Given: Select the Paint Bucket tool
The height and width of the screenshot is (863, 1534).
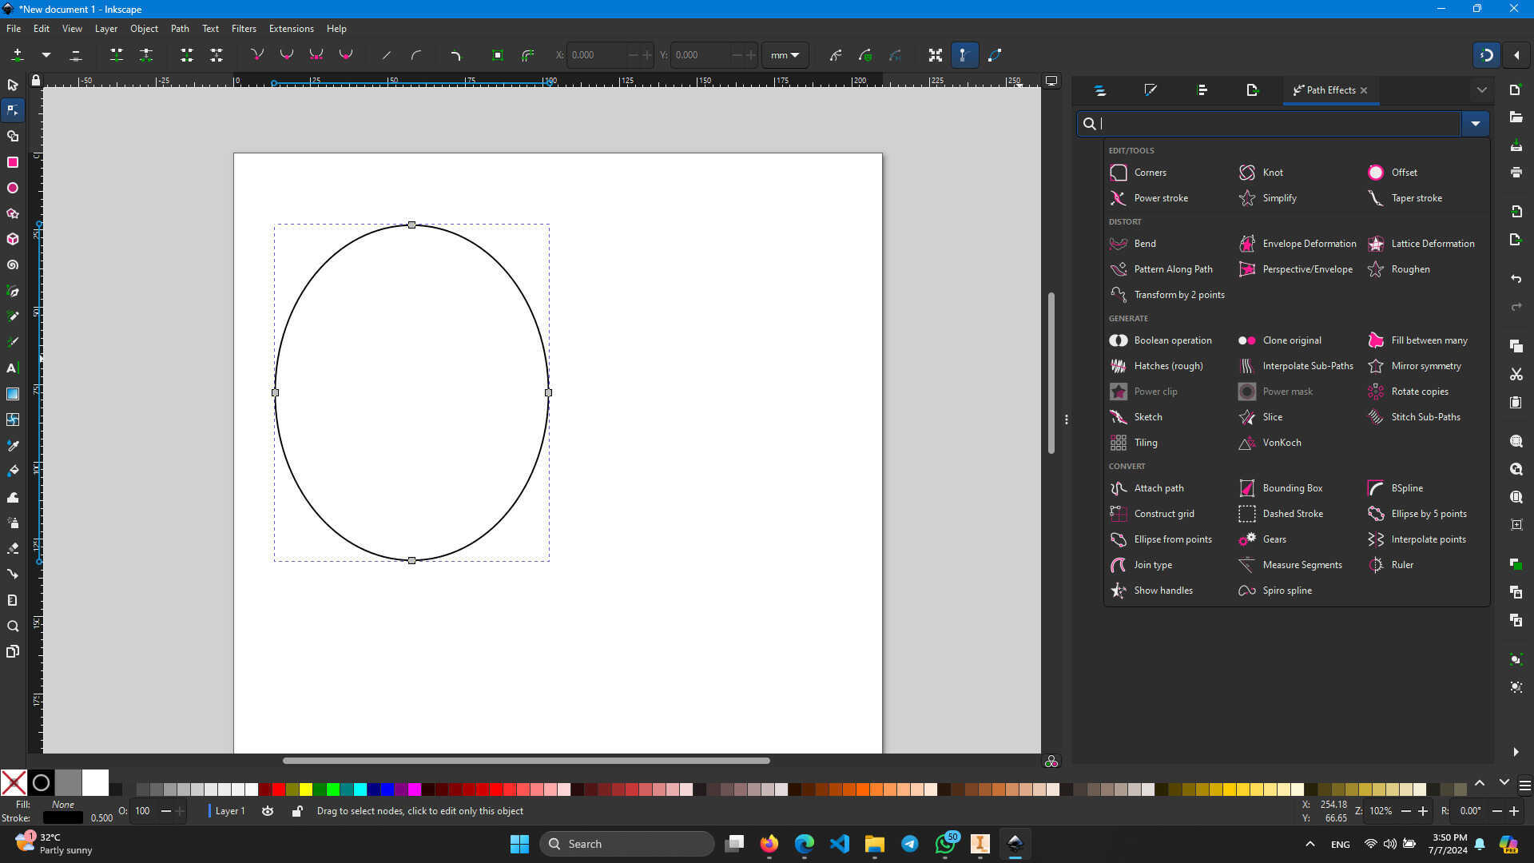Looking at the screenshot, I should tap(13, 471).
